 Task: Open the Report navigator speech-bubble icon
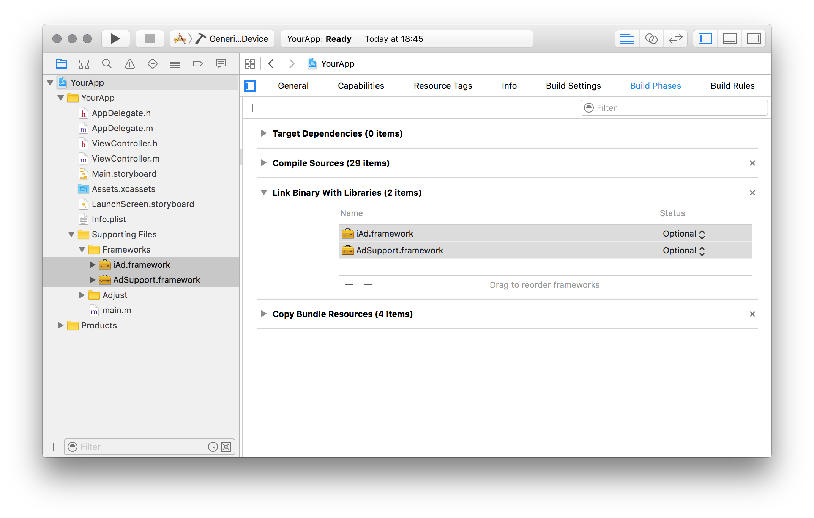coord(221,64)
